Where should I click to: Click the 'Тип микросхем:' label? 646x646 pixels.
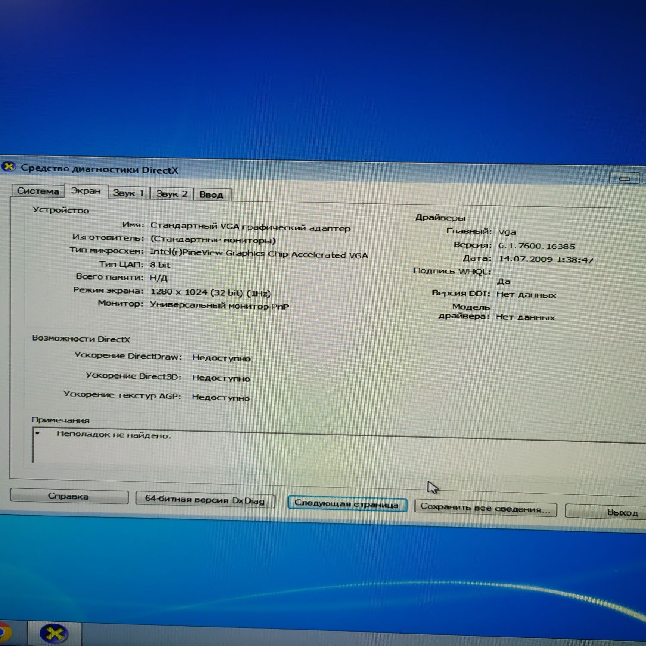tap(107, 251)
